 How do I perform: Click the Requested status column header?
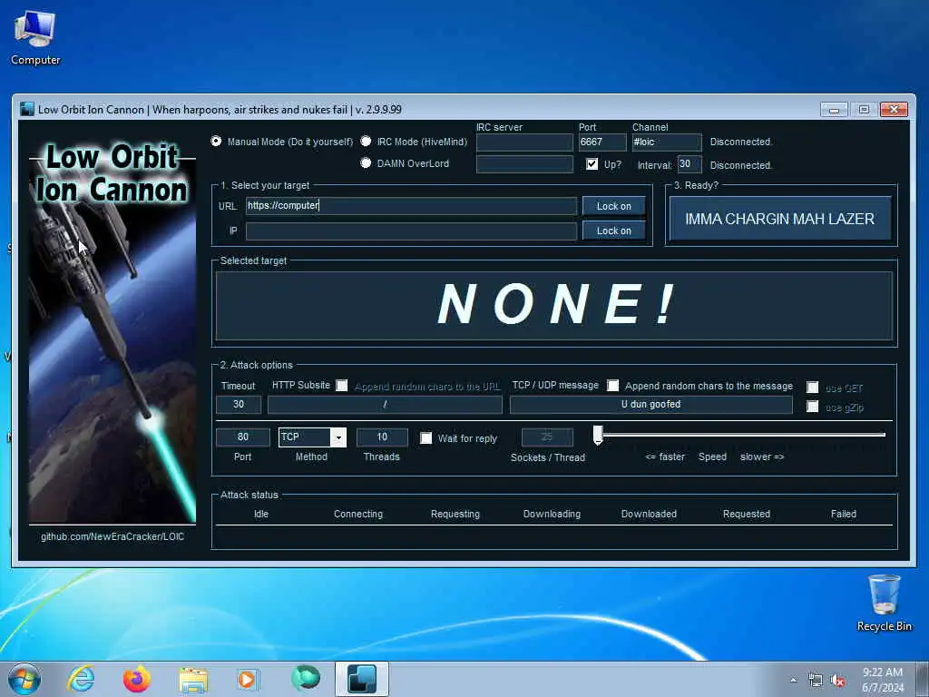click(747, 514)
